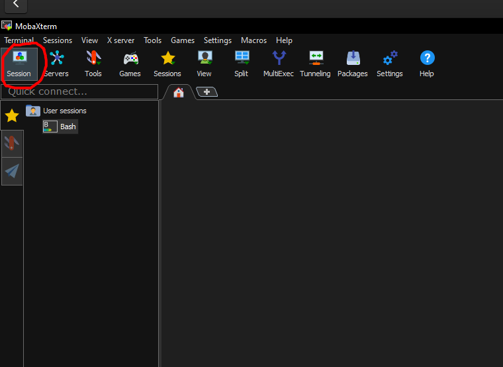Open the X server menu
Image resolution: width=503 pixels, height=367 pixels.
point(120,40)
